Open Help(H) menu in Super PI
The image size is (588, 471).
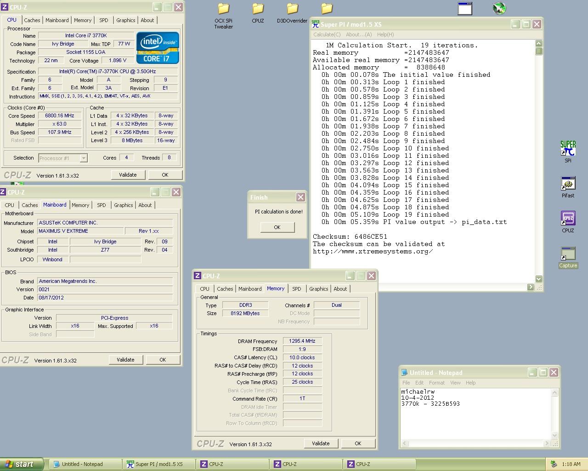tap(385, 34)
